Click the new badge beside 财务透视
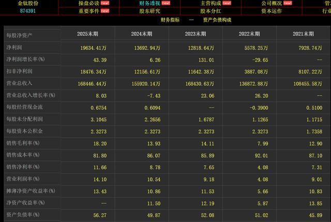The width and height of the screenshot is (331, 222). pos(166,3)
